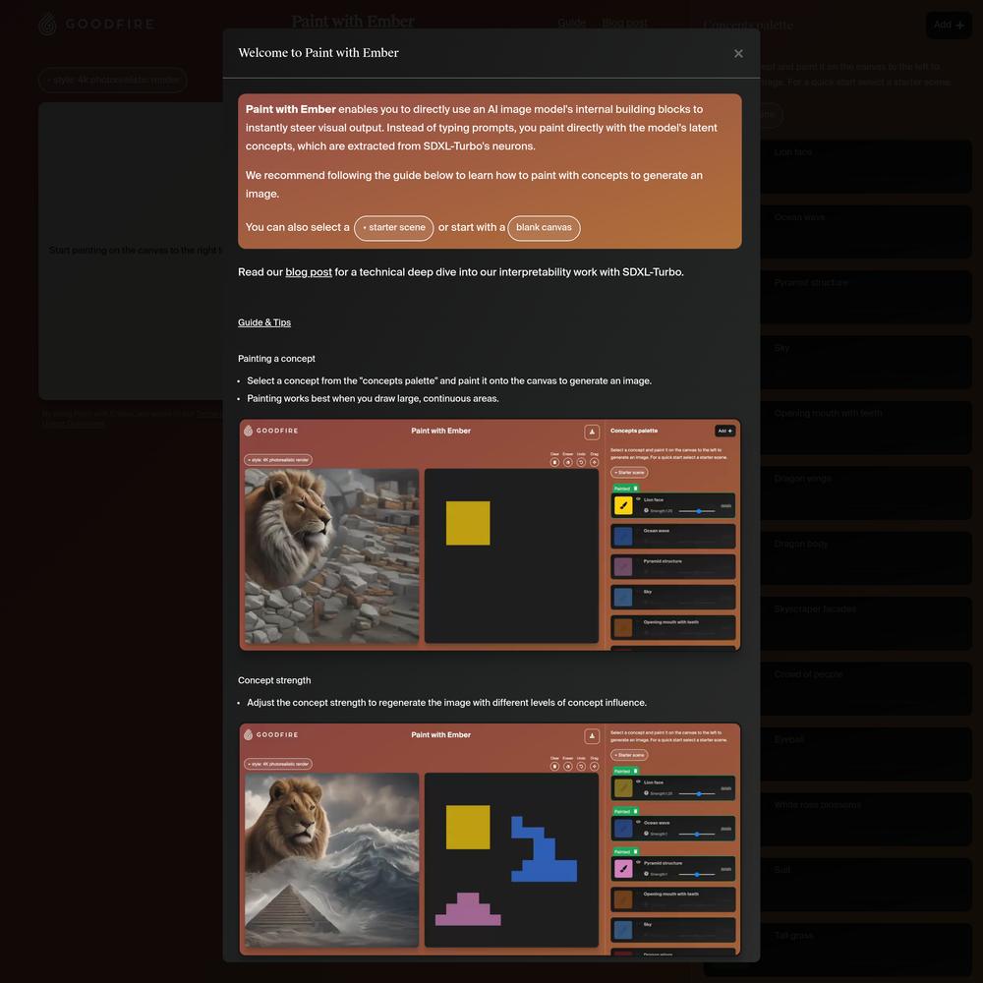Image resolution: width=983 pixels, height=983 pixels.
Task: Select the Pyramid structure concept in the palette
Action: [x=866, y=297]
